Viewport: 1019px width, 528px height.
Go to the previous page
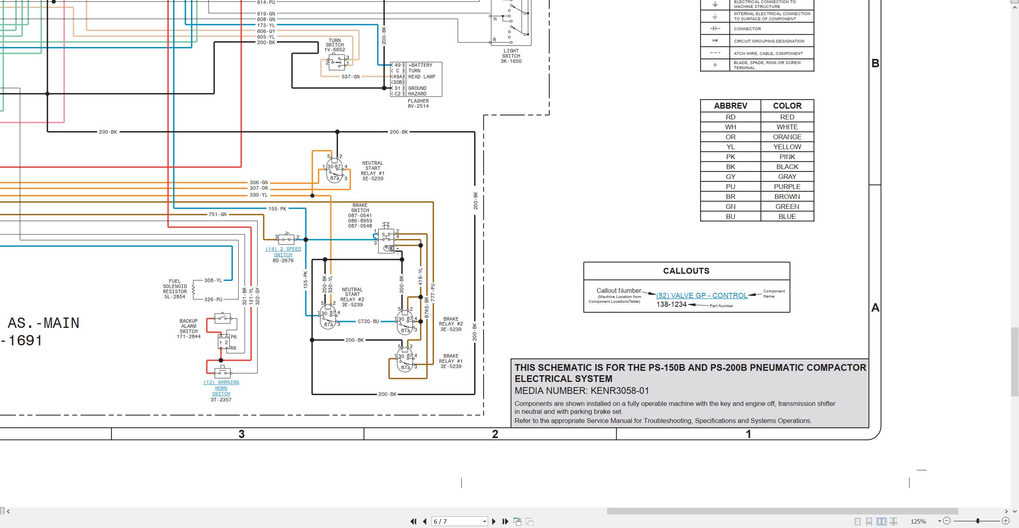pyautogui.click(x=425, y=521)
